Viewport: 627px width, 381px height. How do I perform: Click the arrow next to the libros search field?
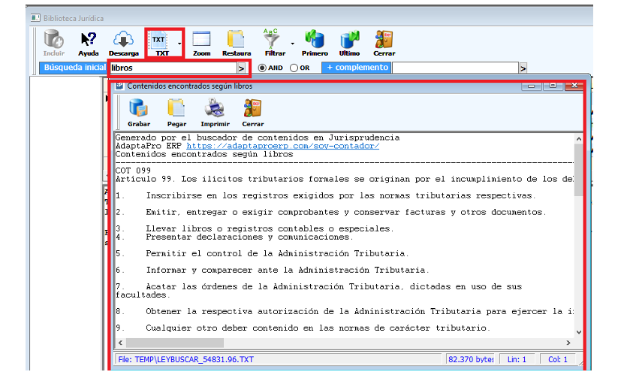pyautogui.click(x=241, y=68)
